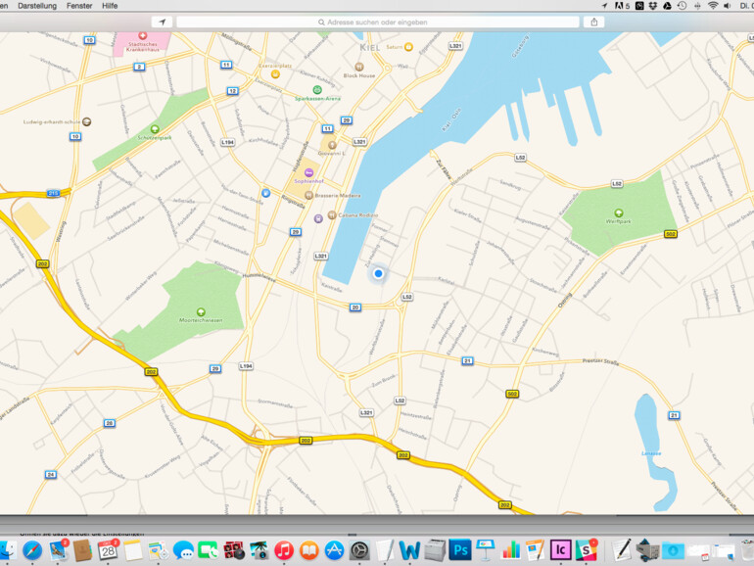The height and width of the screenshot is (566, 754).
Task: Click the Sophienhof shopping pin
Action: click(308, 172)
